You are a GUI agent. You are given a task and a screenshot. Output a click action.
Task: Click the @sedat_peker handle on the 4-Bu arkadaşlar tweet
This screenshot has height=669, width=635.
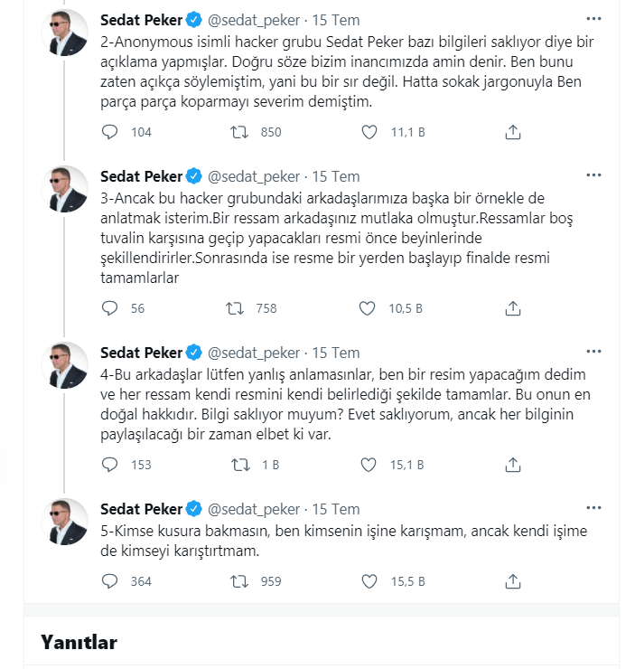click(255, 353)
